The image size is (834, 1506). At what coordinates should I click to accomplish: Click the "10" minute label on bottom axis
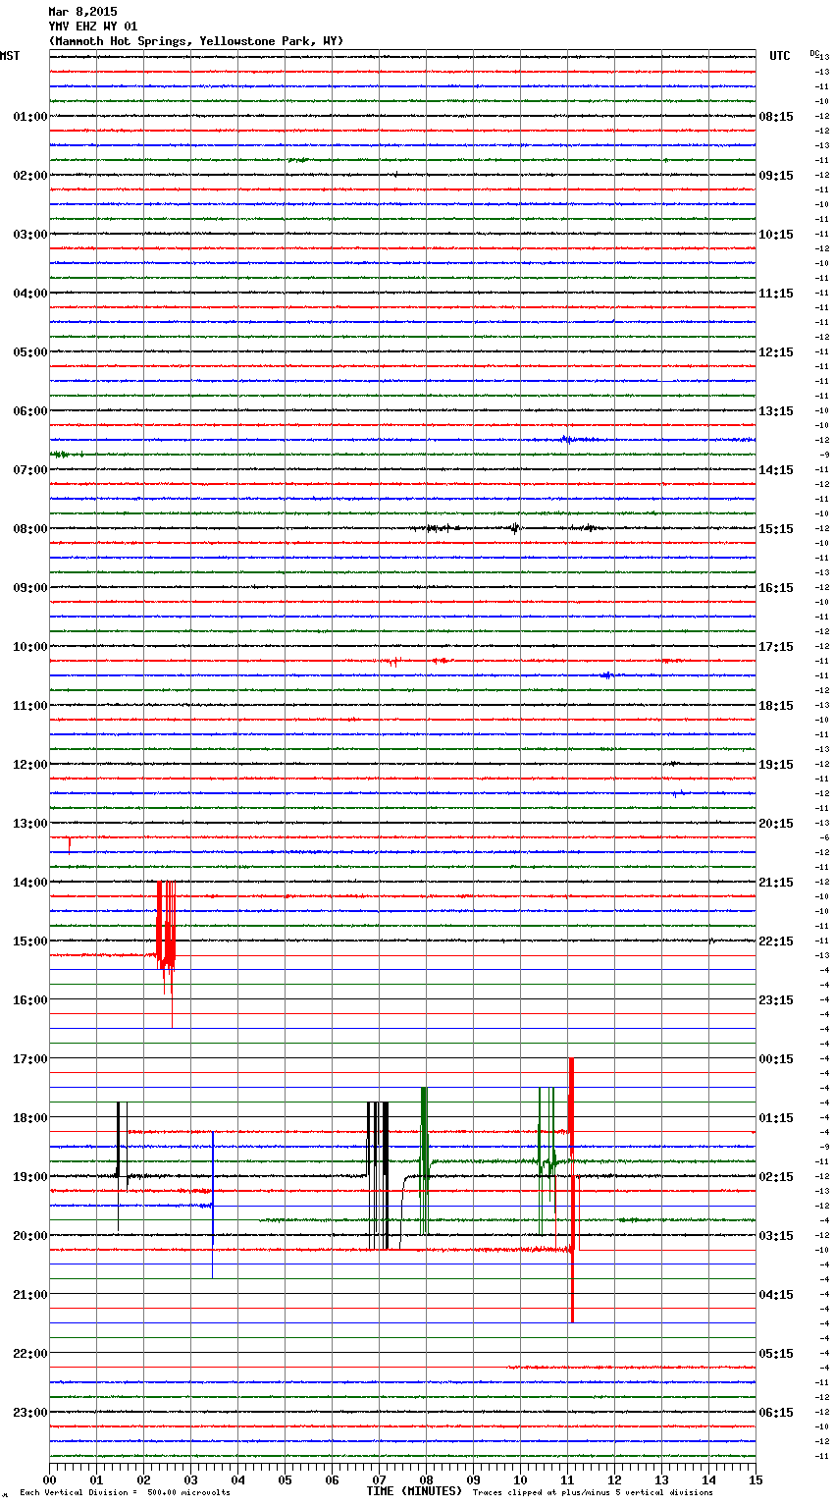pos(520,1479)
